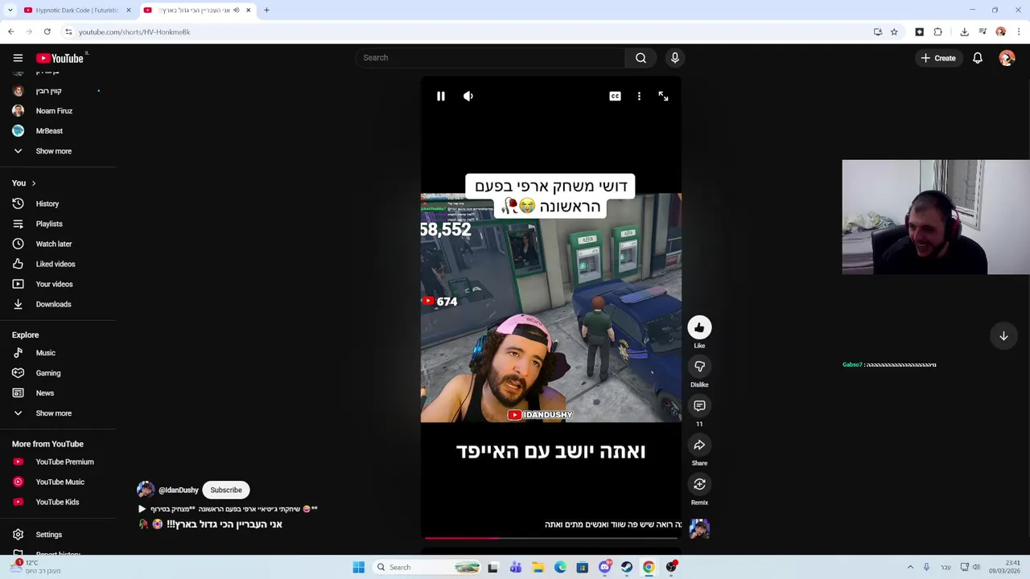Expand the You section
Screen dimensions: 1030x579
coord(24,183)
